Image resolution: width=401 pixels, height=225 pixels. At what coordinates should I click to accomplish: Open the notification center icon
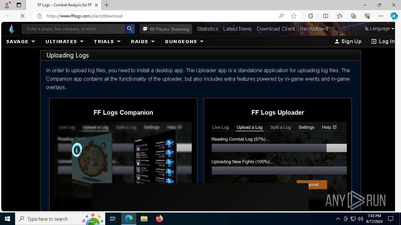391,219
